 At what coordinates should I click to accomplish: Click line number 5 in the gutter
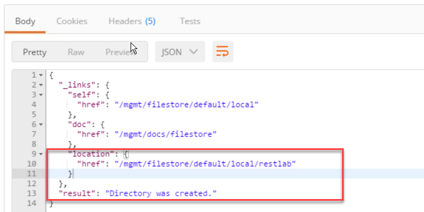[34, 114]
